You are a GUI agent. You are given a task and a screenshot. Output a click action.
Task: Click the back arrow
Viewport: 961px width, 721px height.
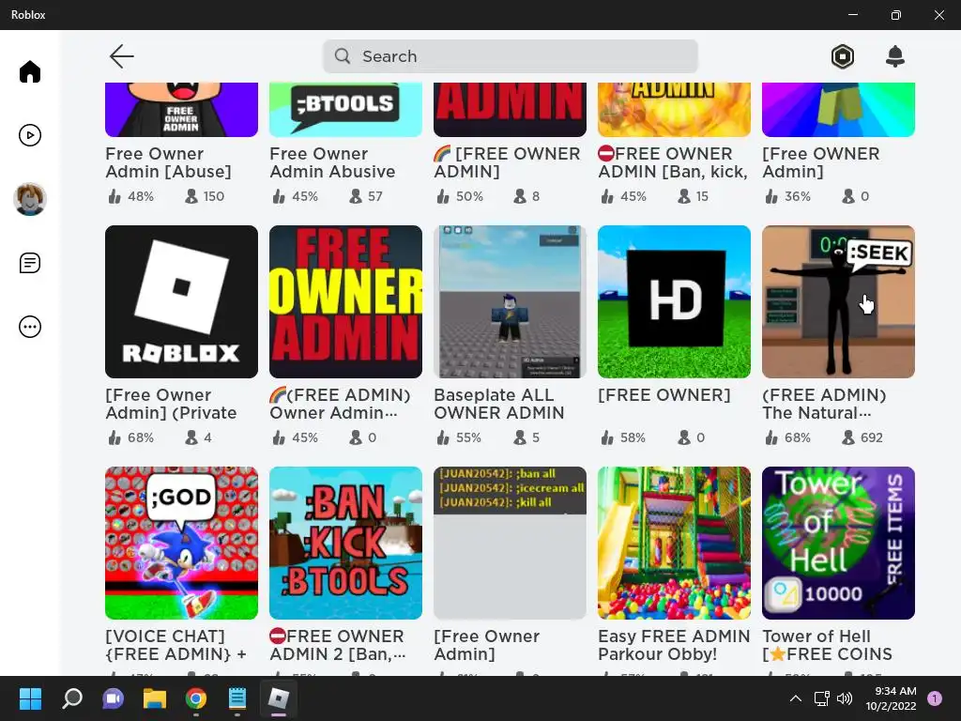click(x=121, y=56)
